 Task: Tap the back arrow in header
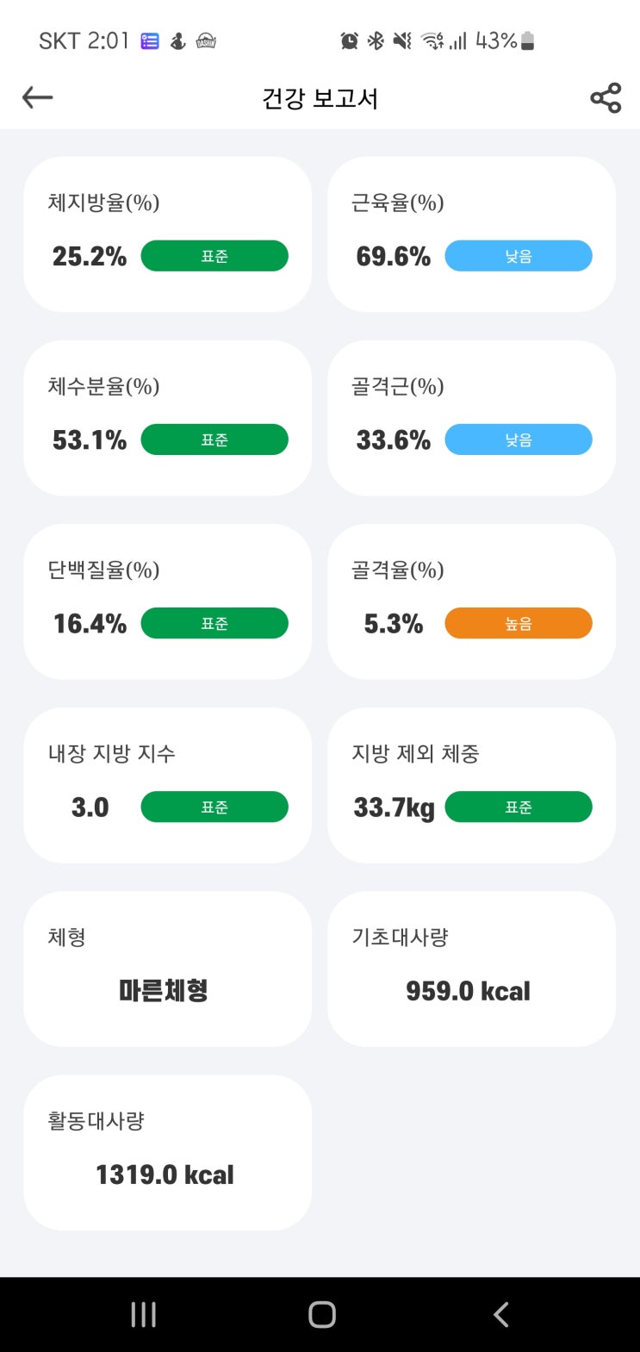[x=38, y=98]
